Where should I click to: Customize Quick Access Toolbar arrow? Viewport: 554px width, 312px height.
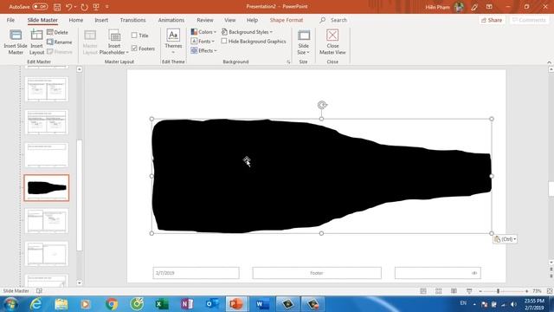click(x=107, y=7)
